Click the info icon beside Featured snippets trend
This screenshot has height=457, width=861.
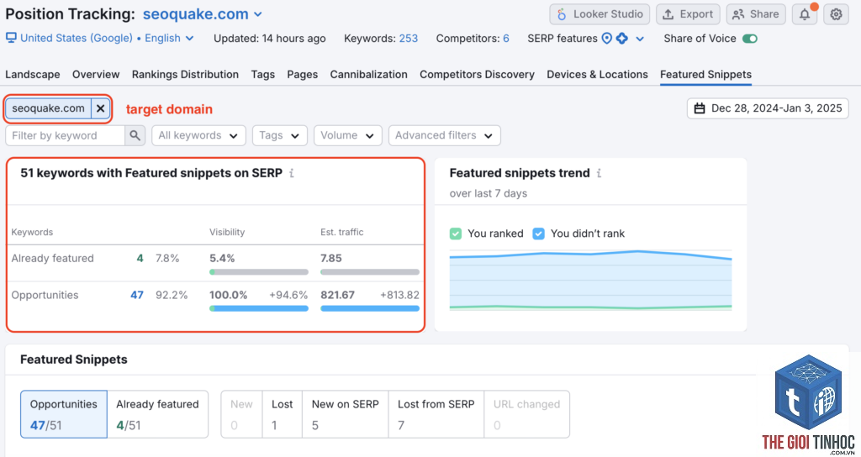tap(599, 173)
